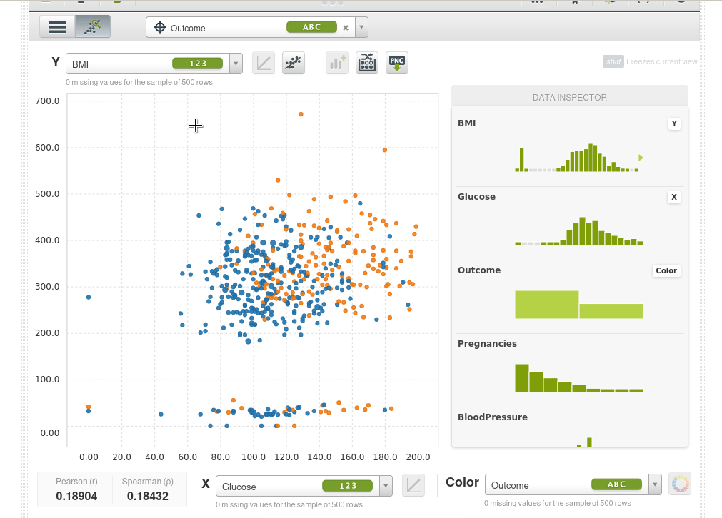
Task: Open the Color field Outcome dropdown
Action: tap(655, 485)
